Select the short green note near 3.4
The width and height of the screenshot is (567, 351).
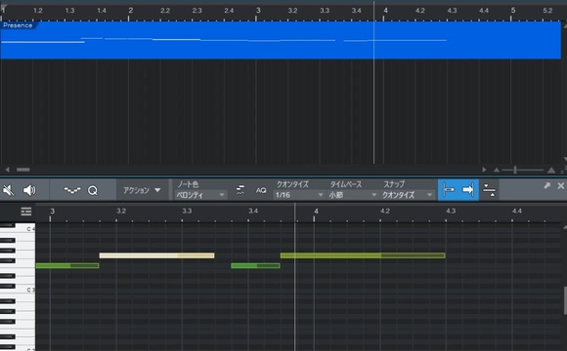pos(255,265)
